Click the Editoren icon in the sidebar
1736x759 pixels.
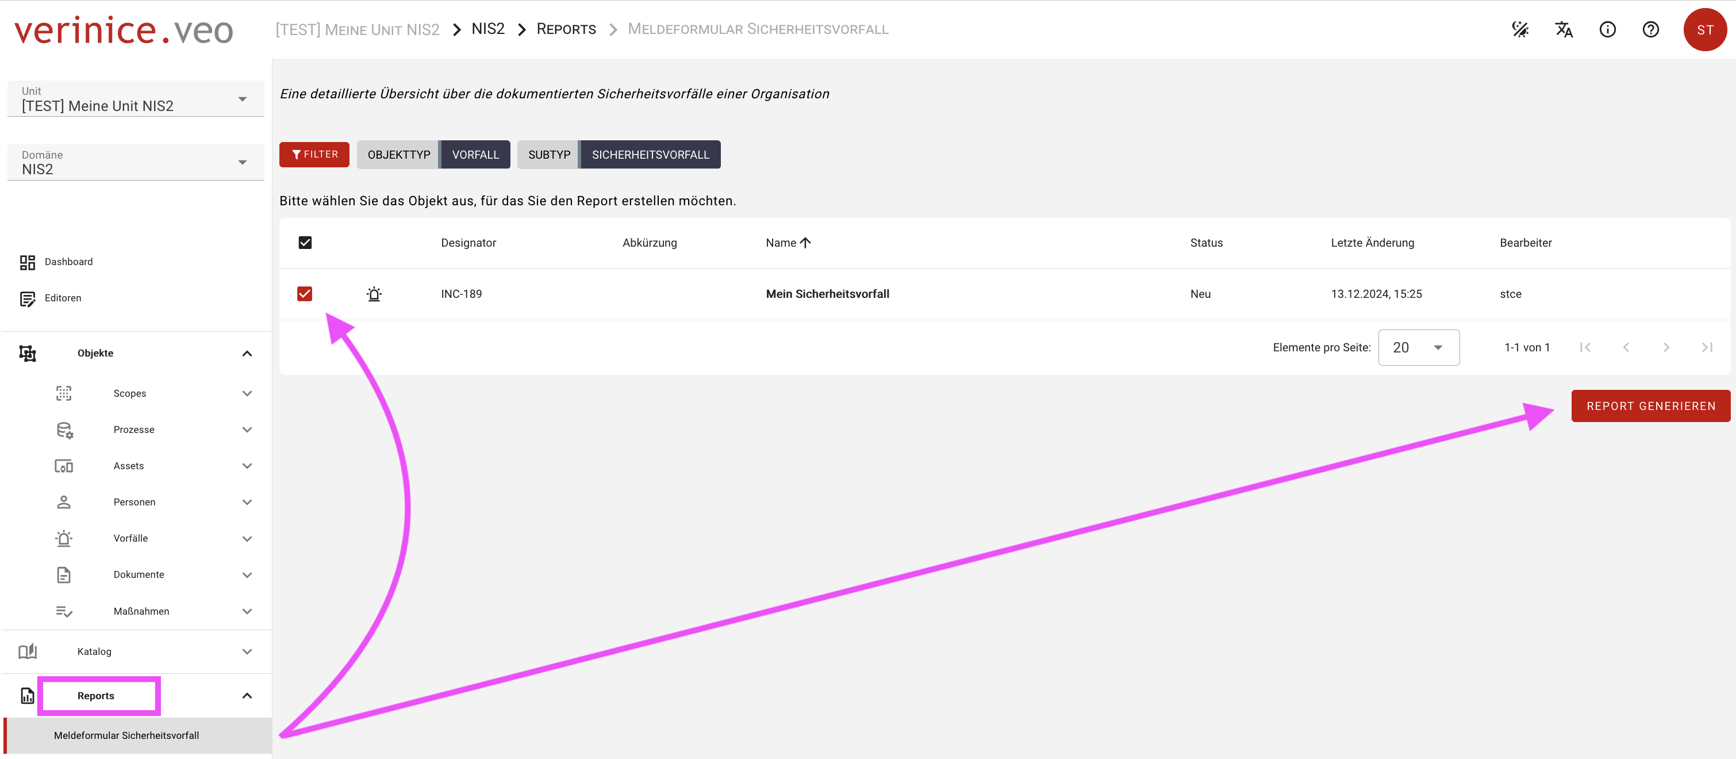28,298
